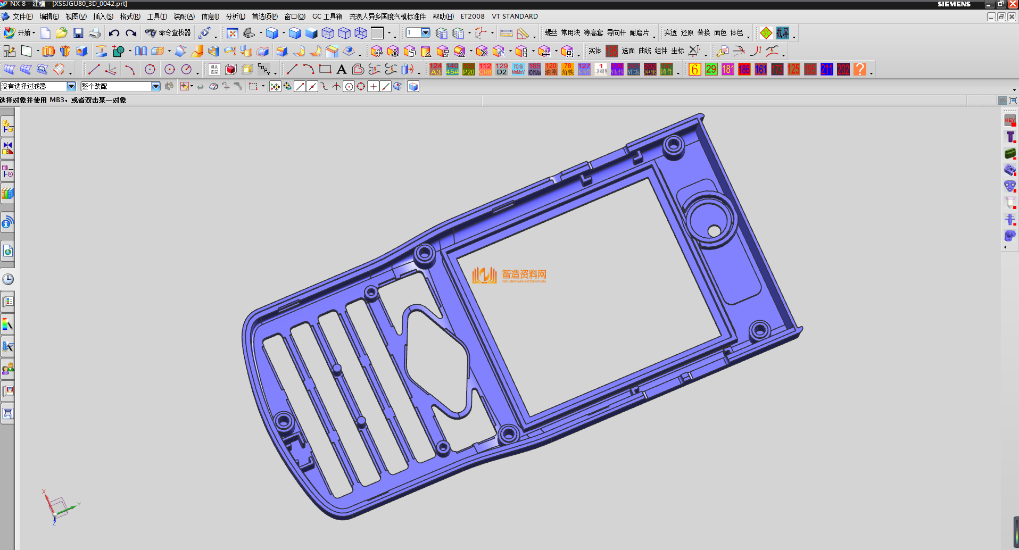Image resolution: width=1019 pixels, height=550 pixels.
Task: Toggle the snap to midpoint option
Action: [x=312, y=87]
